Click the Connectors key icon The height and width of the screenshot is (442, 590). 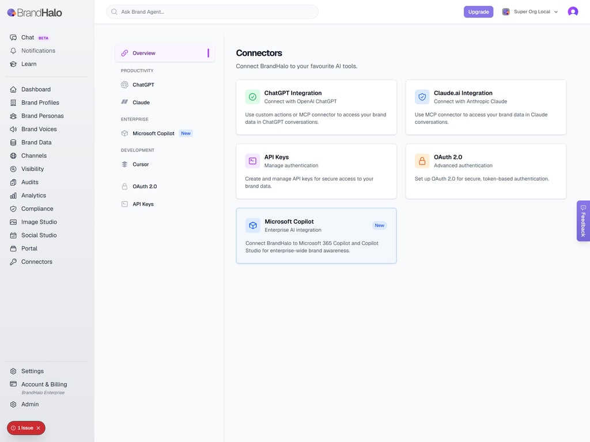tap(13, 262)
